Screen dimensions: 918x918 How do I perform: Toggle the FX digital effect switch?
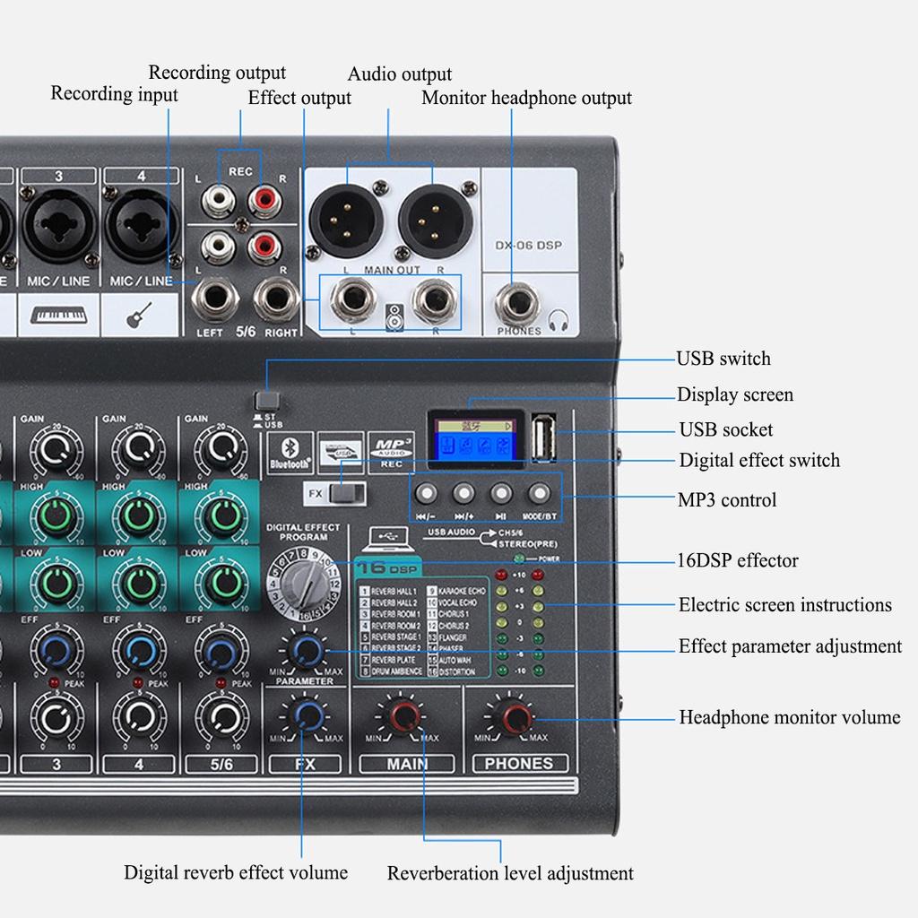point(346,491)
